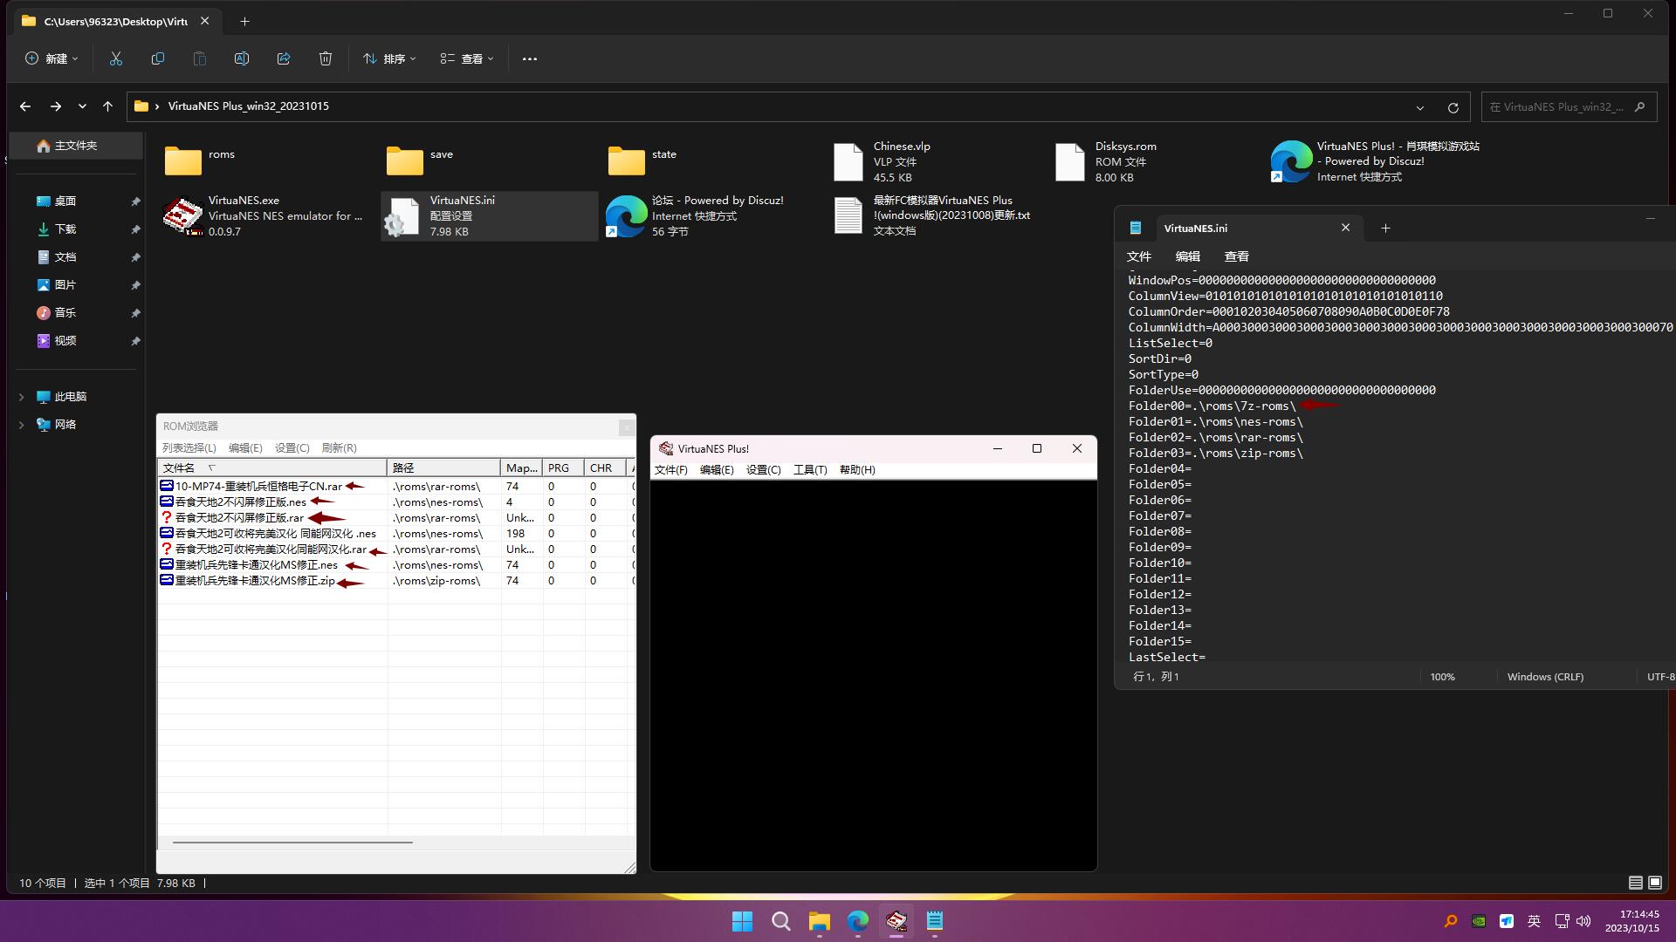Refresh the Explorer folder view
Viewport: 1676px width, 942px height.
pyautogui.click(x=1453, y=107)
